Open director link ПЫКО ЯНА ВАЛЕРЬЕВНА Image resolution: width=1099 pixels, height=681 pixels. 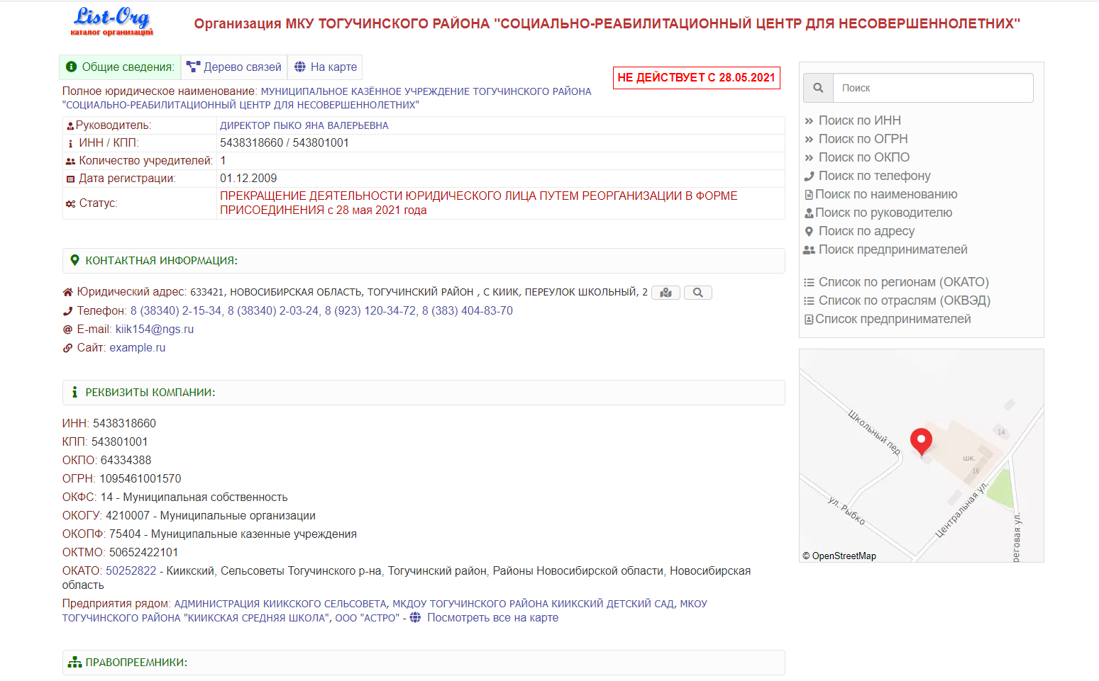pyautogui.click(x=304, y=125)
